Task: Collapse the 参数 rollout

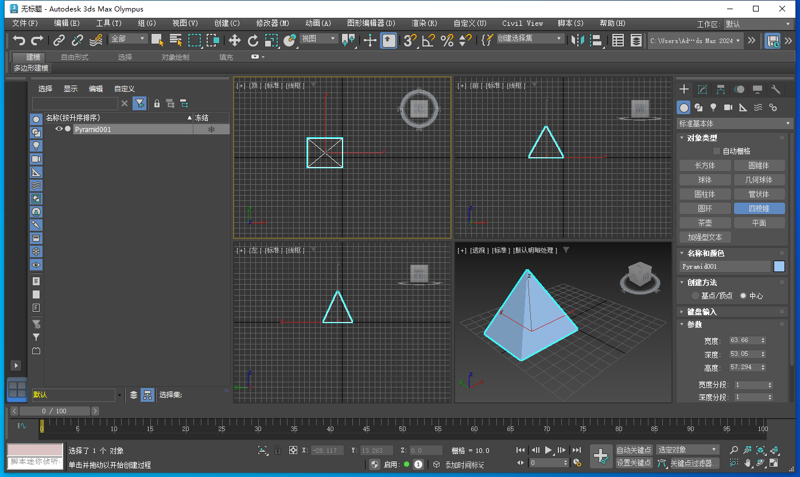Action: pyautogui.click(x=694, y=324)
